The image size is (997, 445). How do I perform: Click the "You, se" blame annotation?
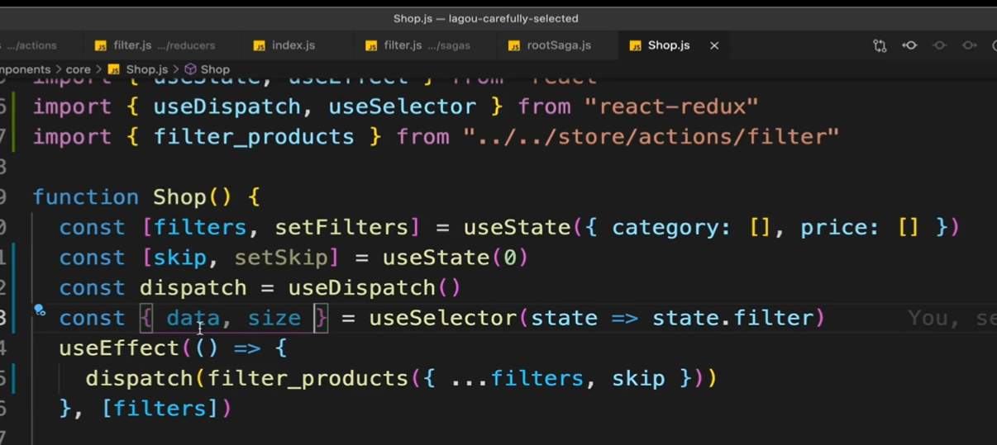[x=952, y=318]
